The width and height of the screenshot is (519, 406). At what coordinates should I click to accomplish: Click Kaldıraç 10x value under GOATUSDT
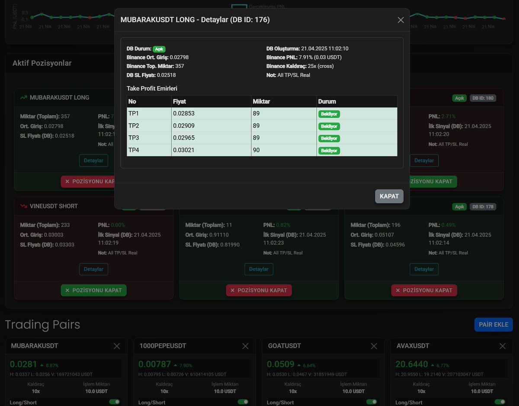293,391
